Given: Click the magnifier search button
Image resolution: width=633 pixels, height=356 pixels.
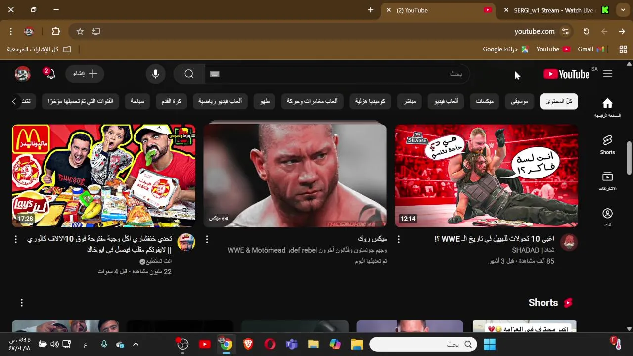Looking at the screenshot, I should point(189,74).
